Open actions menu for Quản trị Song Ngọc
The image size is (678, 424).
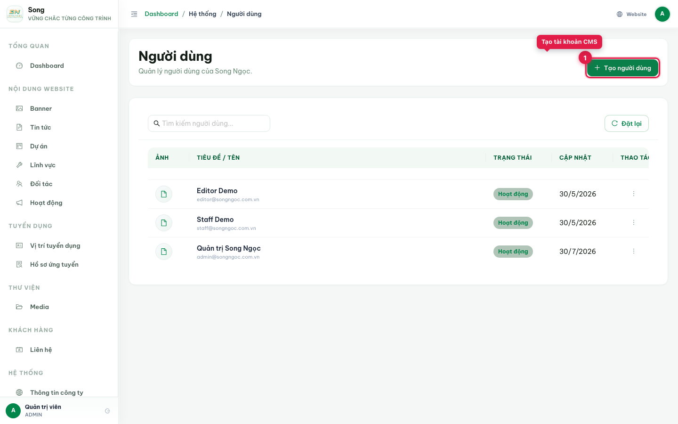(x=634, y=251)
